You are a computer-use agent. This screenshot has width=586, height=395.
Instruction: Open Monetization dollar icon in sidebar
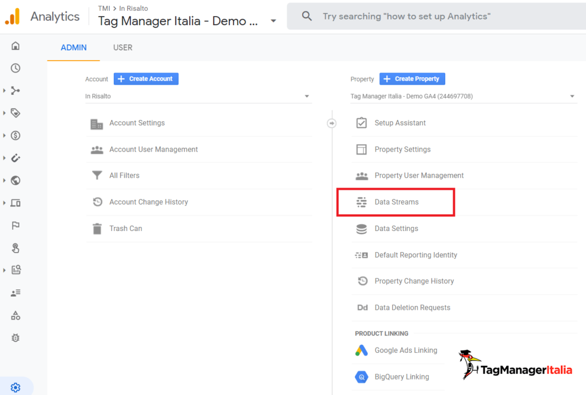pos(15,135)
